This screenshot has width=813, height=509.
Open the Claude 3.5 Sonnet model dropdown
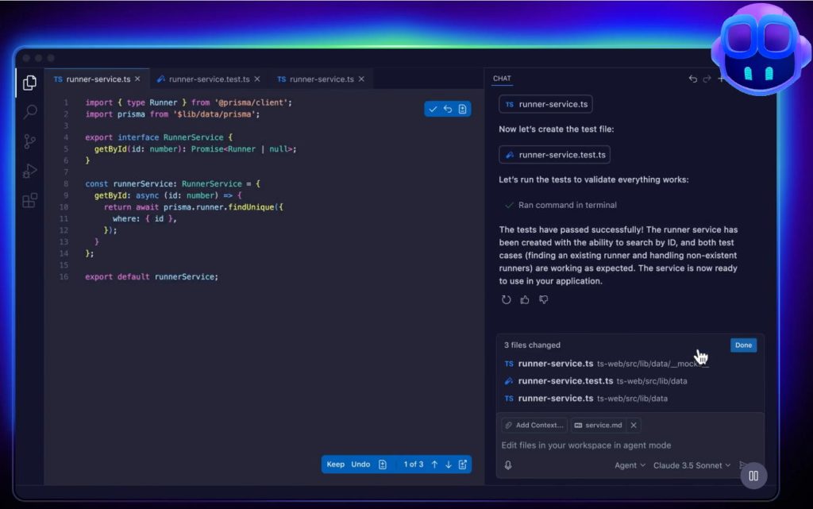point(691,465)
